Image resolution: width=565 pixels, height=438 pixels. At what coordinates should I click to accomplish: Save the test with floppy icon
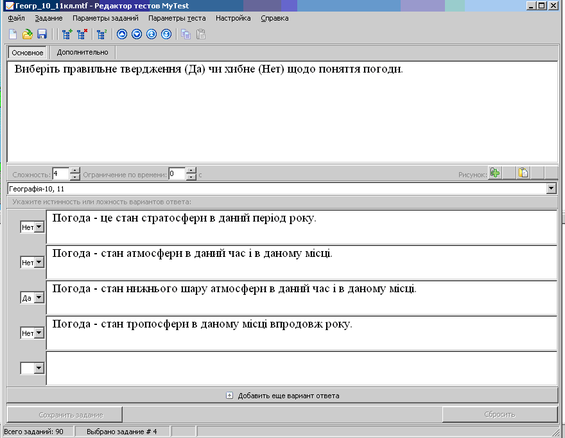pos(42,34)
